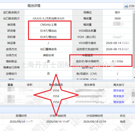Click the 体积 column header
This screenshot has height=131, width=135.
(x=29, y=85)
